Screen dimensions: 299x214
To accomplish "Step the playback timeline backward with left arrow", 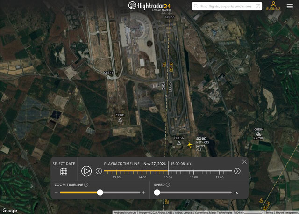I will [x=99, y=171].
